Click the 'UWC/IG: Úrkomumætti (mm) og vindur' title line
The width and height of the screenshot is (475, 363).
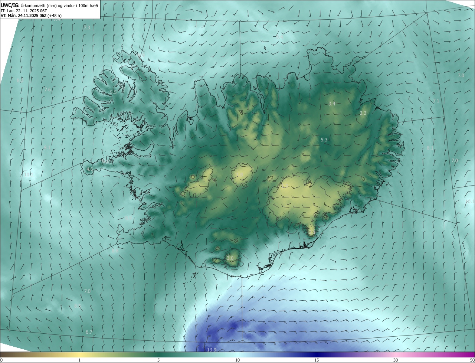(x=49, y=5)
